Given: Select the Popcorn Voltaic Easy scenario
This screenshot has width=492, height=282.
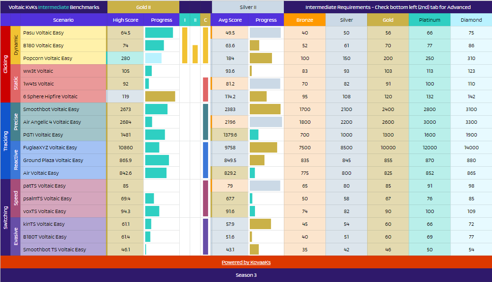Looking at the screenshot, I should click(63, 58).
